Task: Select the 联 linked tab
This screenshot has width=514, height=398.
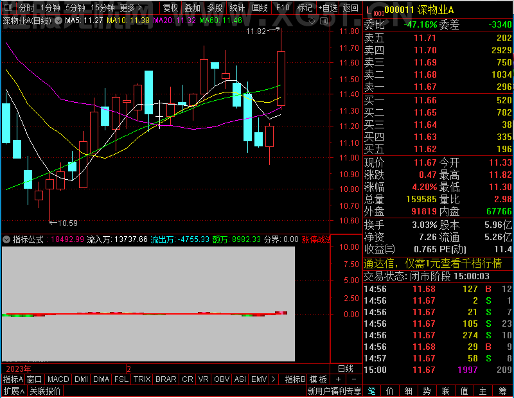Action: pos(445,391)
